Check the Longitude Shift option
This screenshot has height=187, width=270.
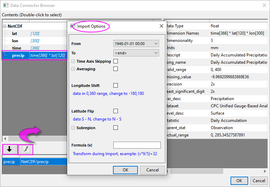115,86
